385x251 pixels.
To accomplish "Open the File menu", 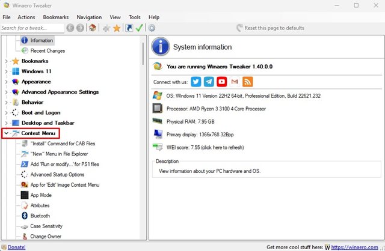I will [x=7, y=17].
